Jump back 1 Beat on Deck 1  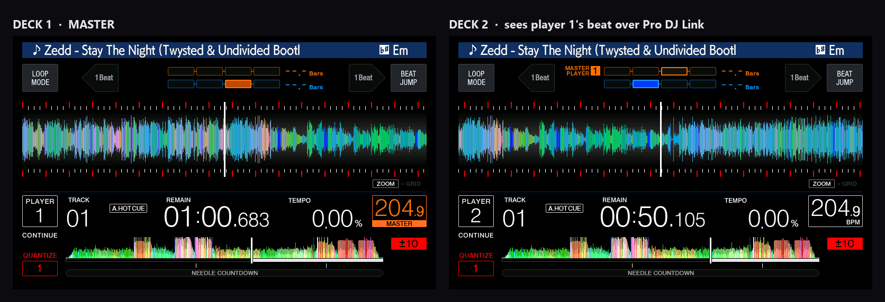tap(100, 78)
